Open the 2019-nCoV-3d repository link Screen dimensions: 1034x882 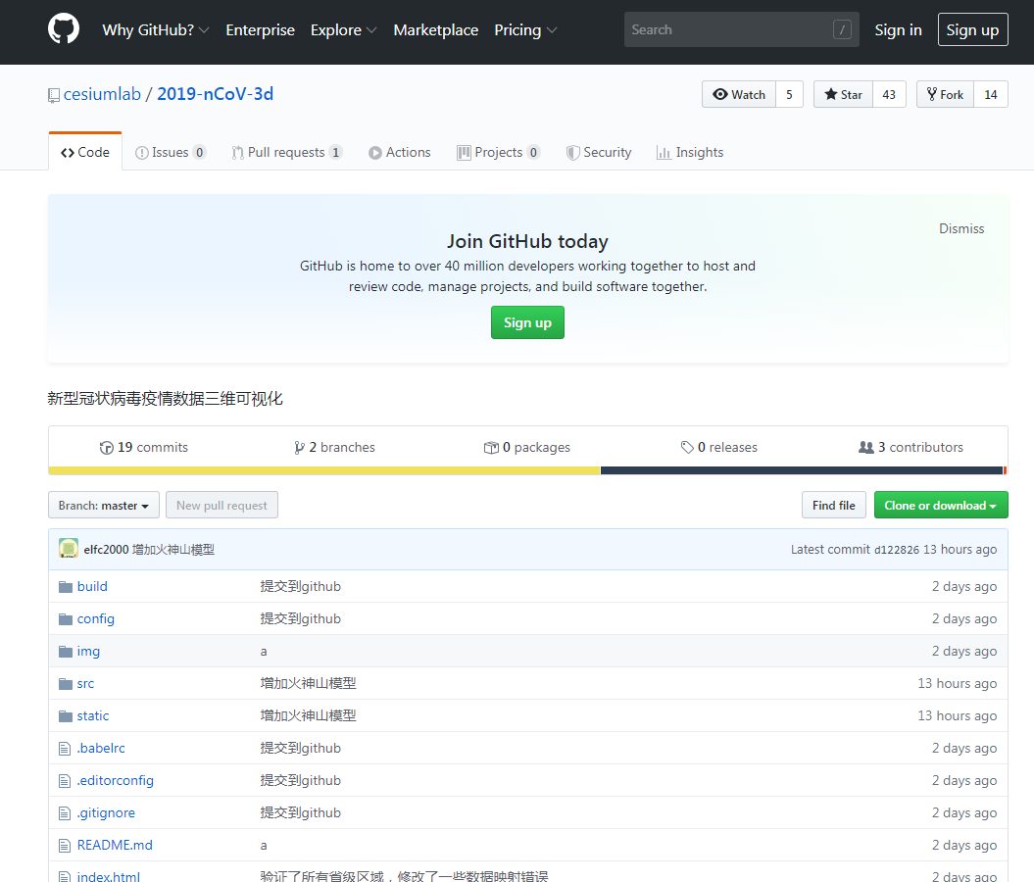215,94
